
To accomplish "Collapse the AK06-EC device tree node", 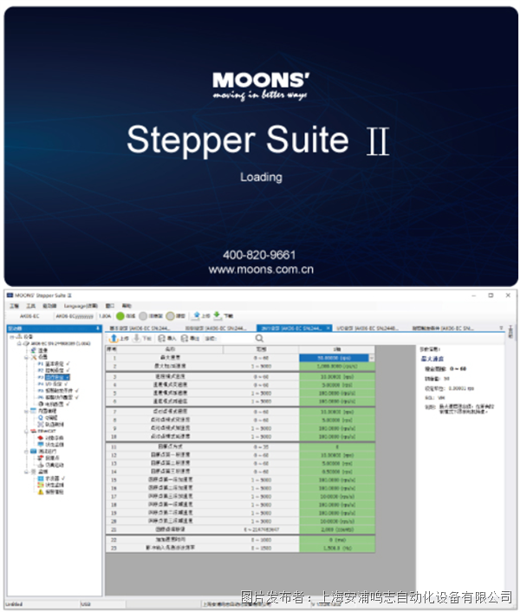I will click(x=20, y=343).
